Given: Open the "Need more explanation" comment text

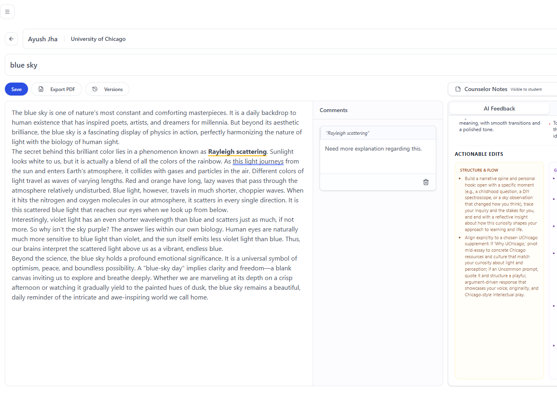Looking at the screenshot, I should pos(373,149).
